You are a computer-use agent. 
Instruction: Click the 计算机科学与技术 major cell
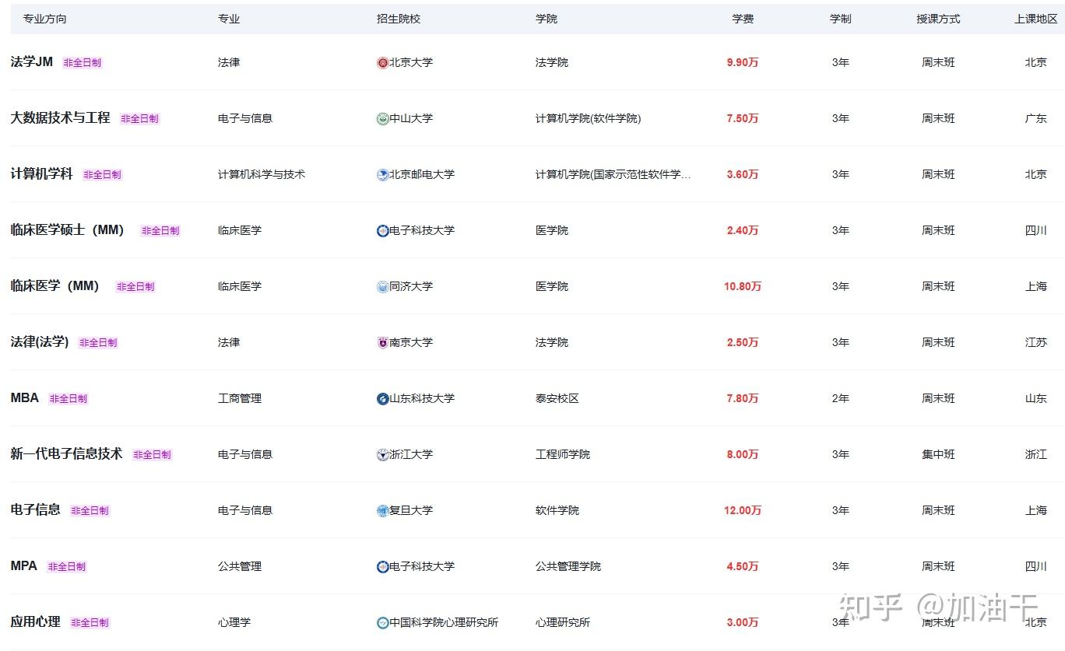(262, 174)
